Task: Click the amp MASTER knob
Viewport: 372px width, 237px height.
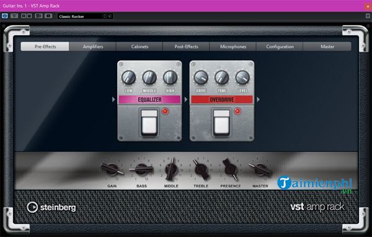Action: [x=260, y=169]
